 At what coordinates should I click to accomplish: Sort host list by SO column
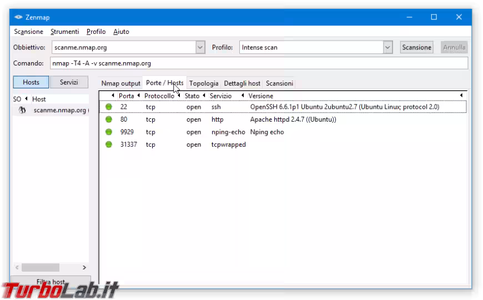17,99
